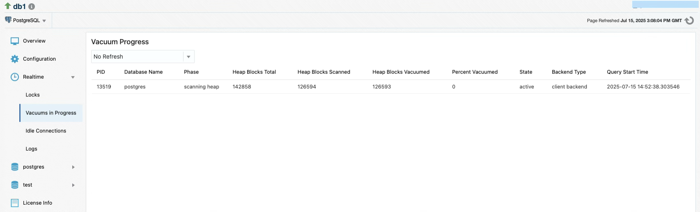Click the green up-arrow status icon
The image size is (700, 212).
8,6
